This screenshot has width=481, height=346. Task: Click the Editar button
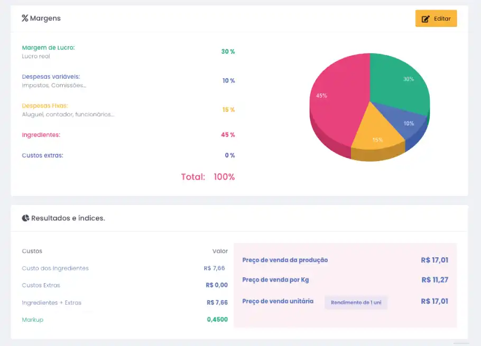(x=436, y=18)
